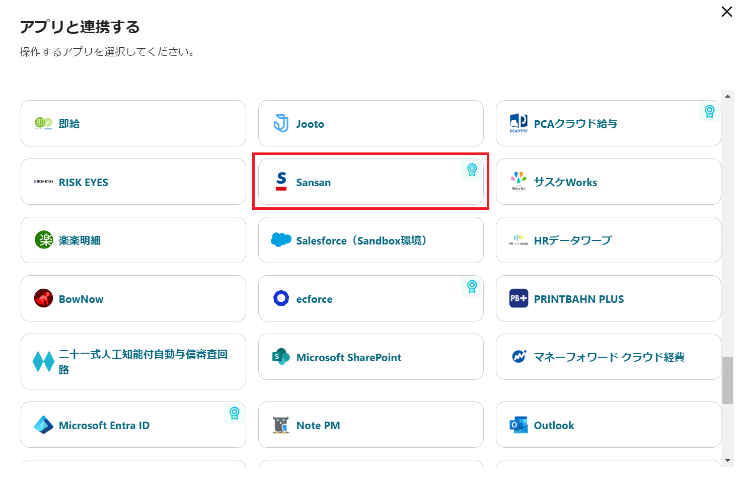Select 二十一式人工知能付自動与信審査回路 card

[133, 361]
